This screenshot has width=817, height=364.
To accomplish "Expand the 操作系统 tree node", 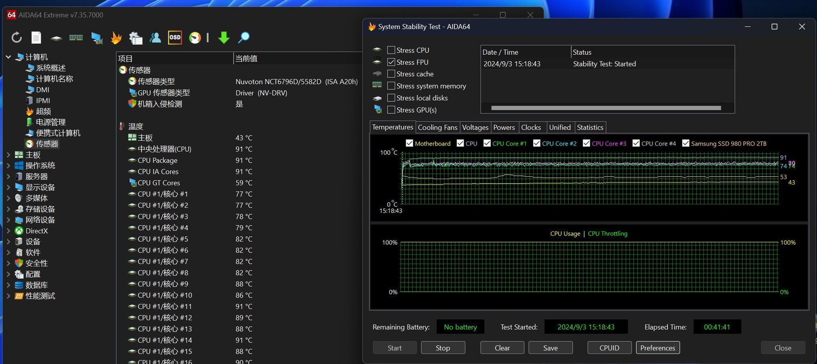I will pyautogui.click(x=8, y=166).
